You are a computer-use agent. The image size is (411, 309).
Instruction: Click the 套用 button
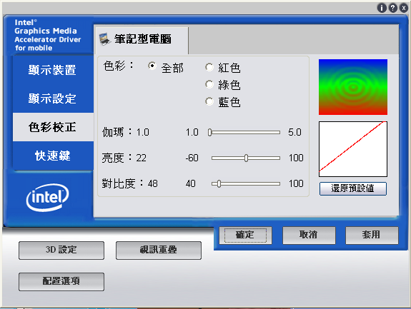[x=372, y=235]
